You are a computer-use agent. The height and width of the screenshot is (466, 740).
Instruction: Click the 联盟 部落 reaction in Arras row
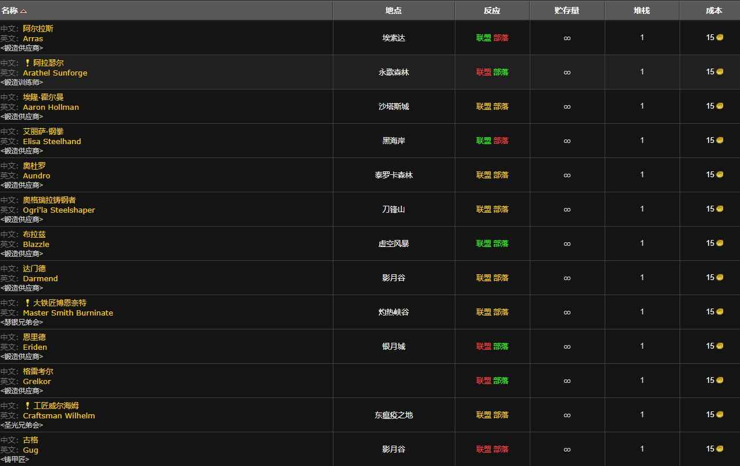[x=492, y=38]
